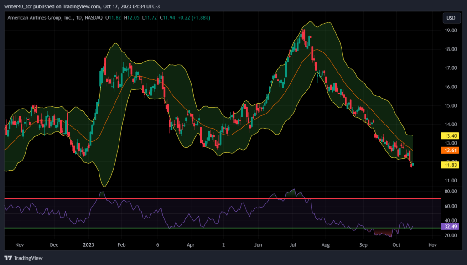Image resolution: width=467 pixels, height=265 pixels.
Task: Click the Jun label on time axis
Action: [x=258, y=245]
